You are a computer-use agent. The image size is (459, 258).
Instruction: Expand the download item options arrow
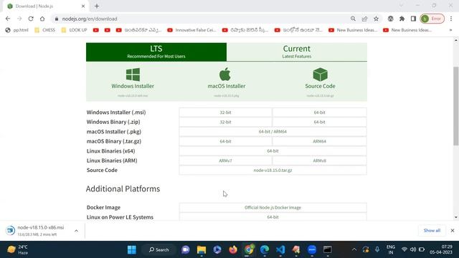point(76,231)
